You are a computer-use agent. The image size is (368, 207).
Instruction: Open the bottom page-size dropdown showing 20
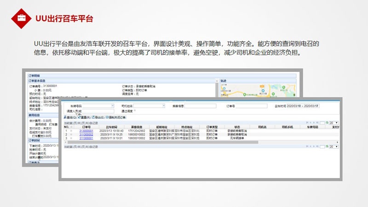tap(334, 146)
